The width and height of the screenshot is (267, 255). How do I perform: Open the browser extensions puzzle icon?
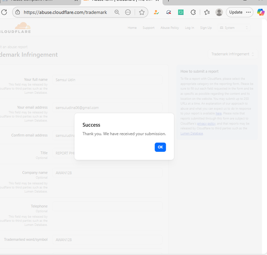coord(193,12)
